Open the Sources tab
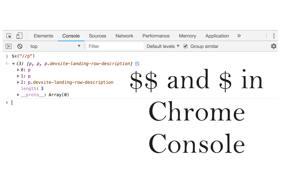 [x=97, y=36]
